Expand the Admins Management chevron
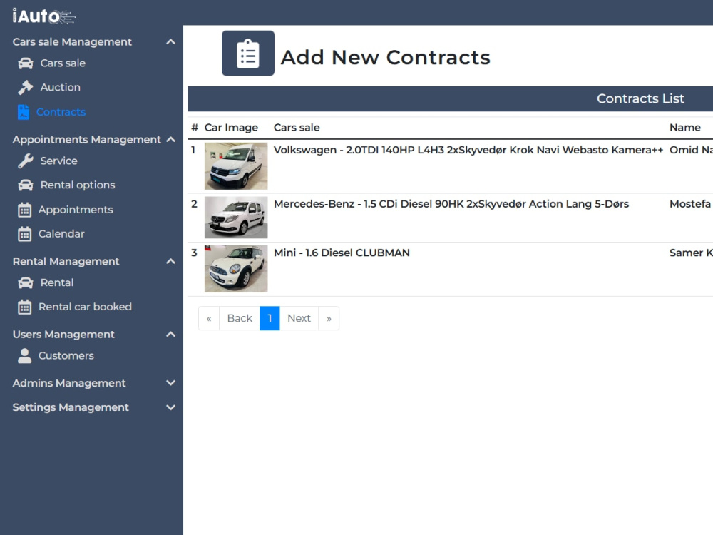This screenshot has height=535, width=713. click(x=171, y=383)
